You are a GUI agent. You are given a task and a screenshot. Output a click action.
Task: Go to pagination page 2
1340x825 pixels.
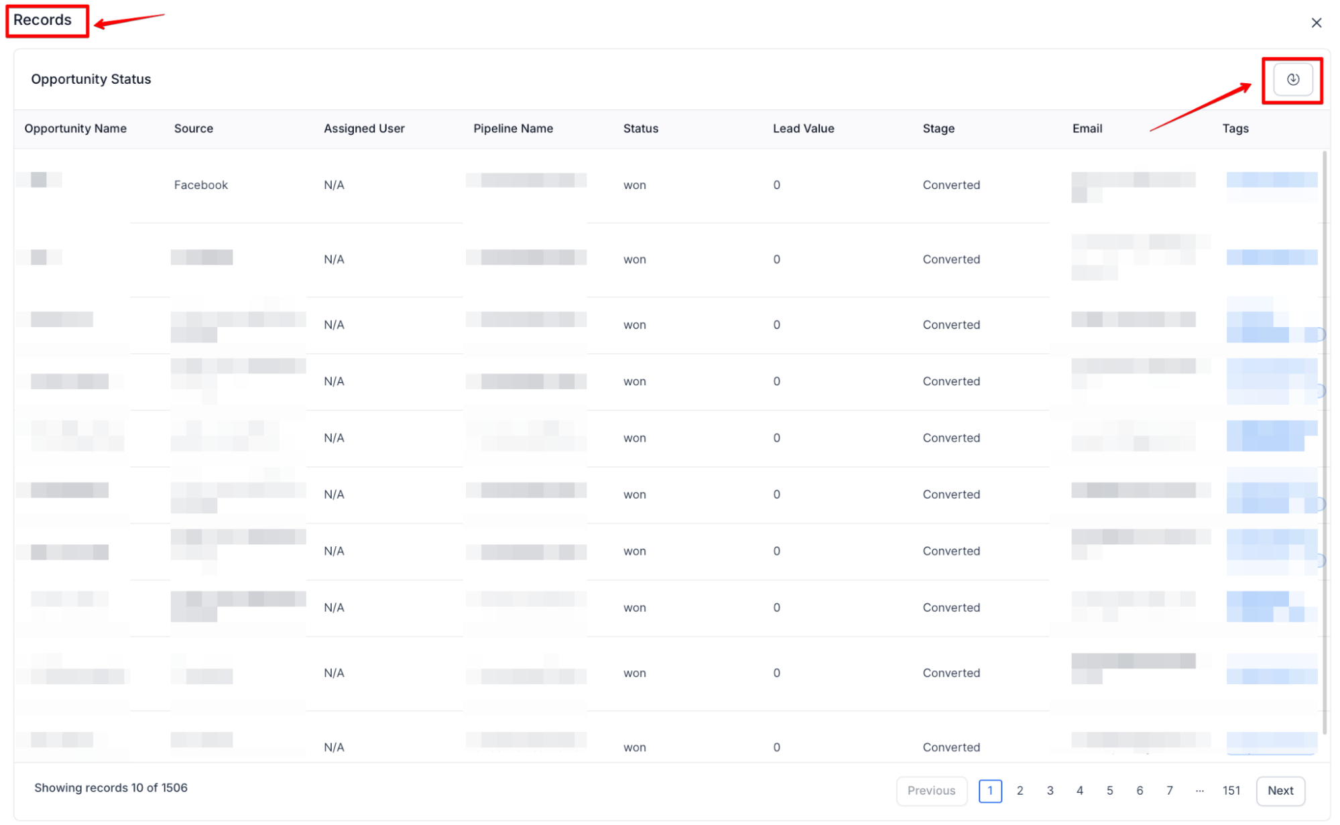point(1019,790)
